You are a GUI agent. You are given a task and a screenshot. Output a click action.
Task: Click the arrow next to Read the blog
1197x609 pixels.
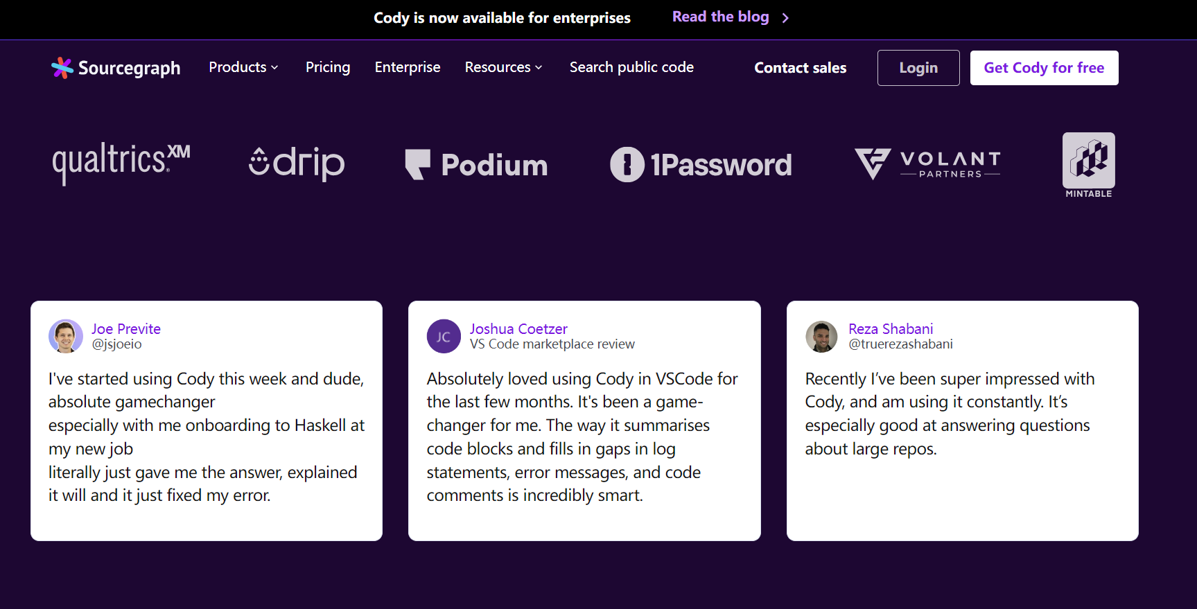click(785, 18)
